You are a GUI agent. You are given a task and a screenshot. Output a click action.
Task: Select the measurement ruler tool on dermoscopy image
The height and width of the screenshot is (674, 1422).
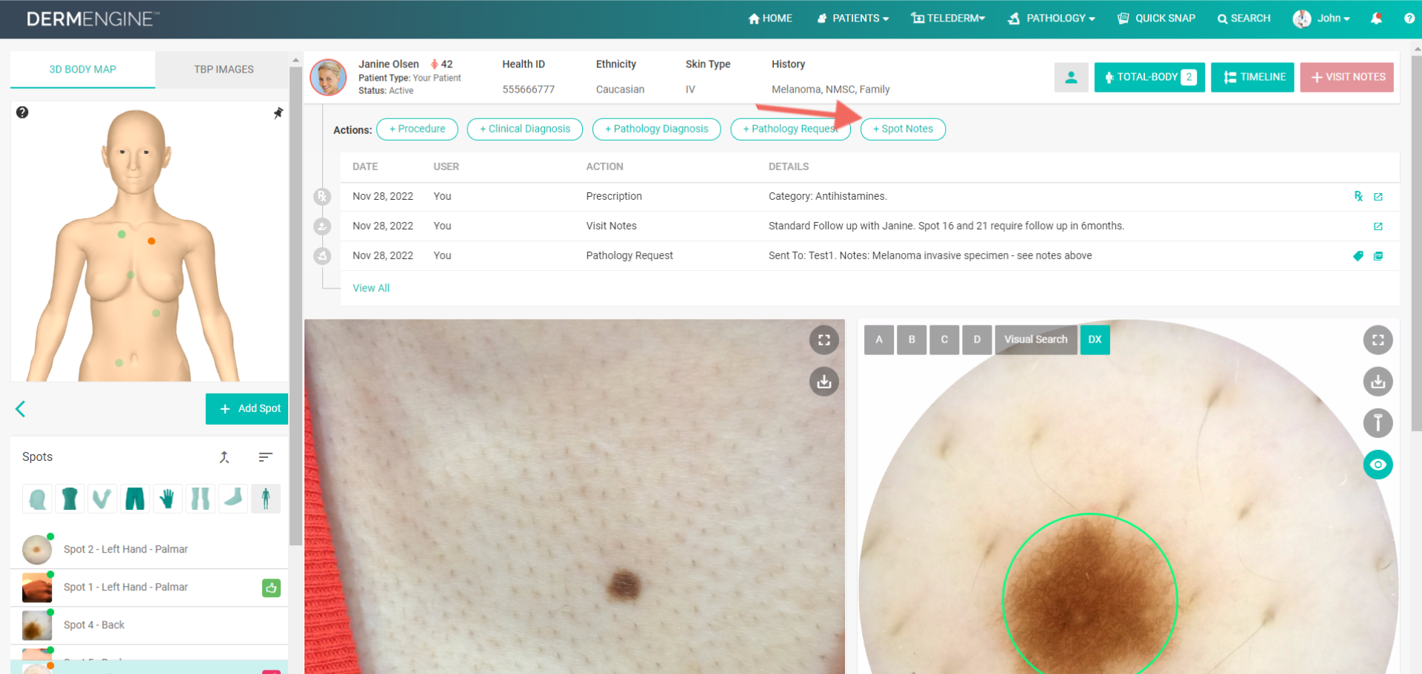coord(1378,423)
